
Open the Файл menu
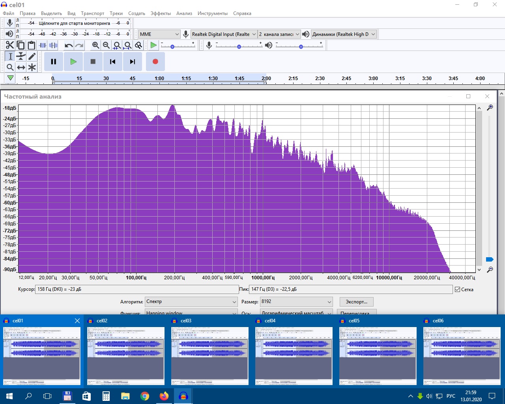[8, 13]
